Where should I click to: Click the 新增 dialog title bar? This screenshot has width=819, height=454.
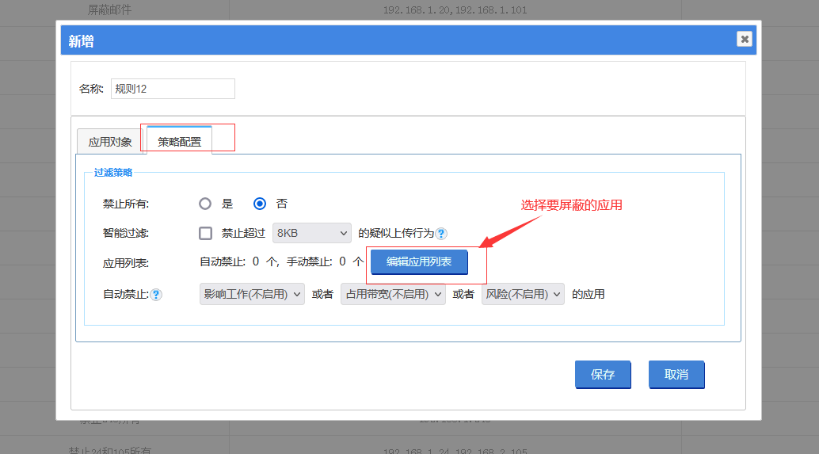(x=396, y=40)
